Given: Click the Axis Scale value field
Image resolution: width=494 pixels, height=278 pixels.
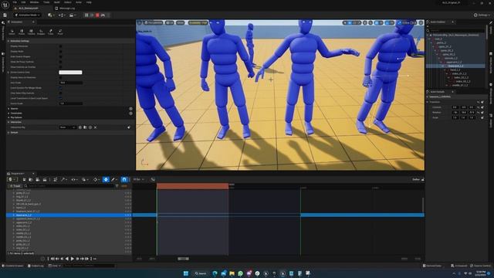Looking at the screenshot, I should coord(71,83).
